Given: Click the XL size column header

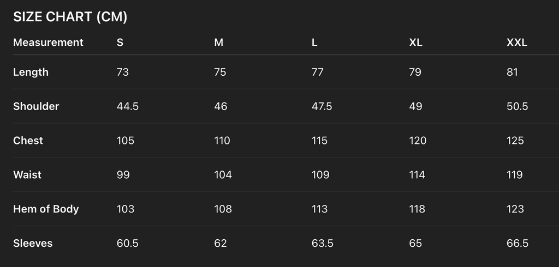Looking at the screenshot, I should pos(415,43).
